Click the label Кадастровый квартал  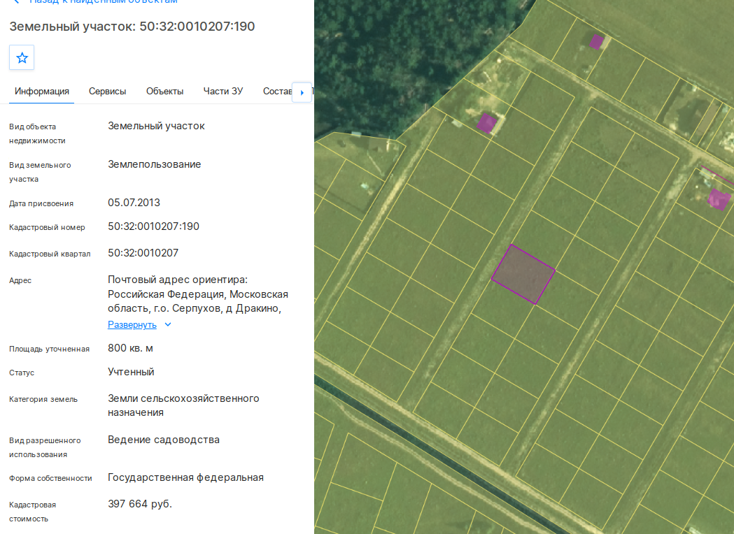coord(50,254)
